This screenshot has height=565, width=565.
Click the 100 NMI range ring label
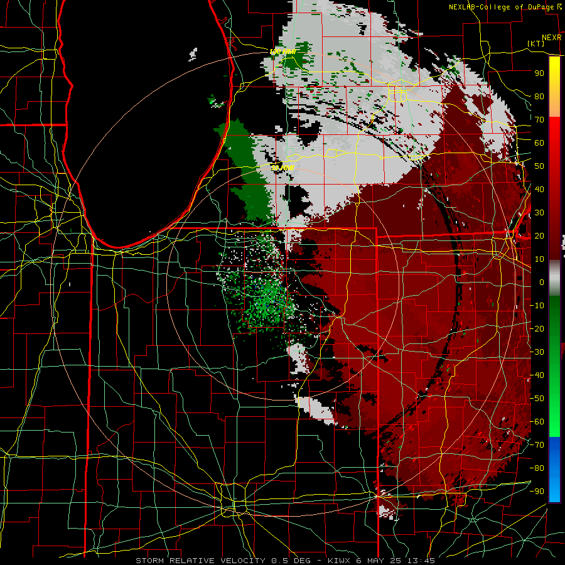click(x=282, y=52)
